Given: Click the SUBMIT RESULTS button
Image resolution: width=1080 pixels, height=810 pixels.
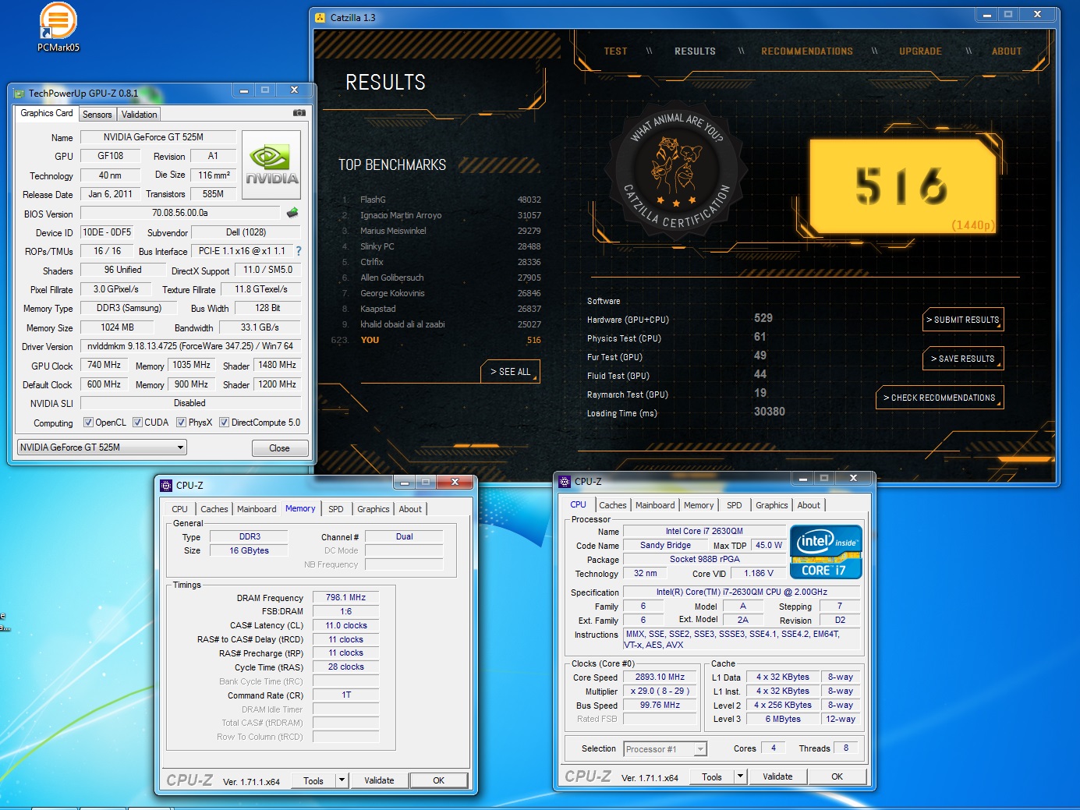Looking at the screenshot, I should click(x=964, y=320).
